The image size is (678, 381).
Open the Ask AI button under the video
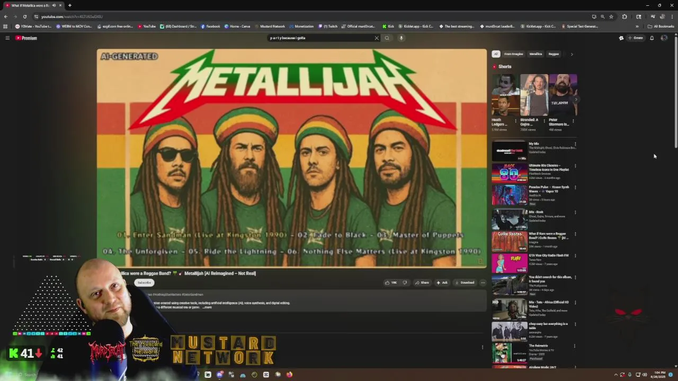pos(442,283)
